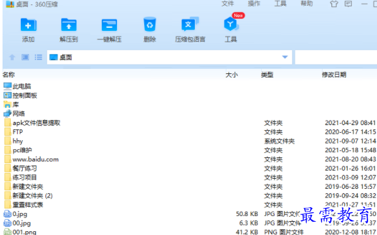Screen dimensions: 377x235
Task: Sort by the 类型 column header
Action: tap(267, 75)
